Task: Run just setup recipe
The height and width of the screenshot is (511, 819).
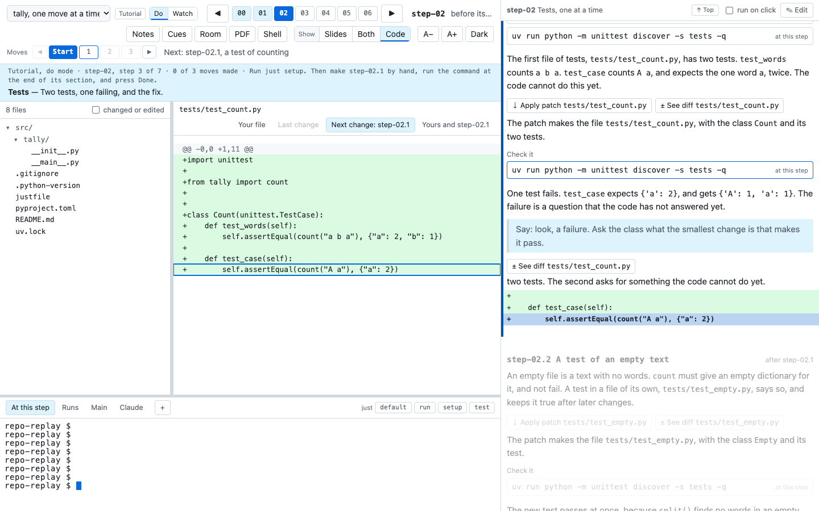Action: click(453, 408)
